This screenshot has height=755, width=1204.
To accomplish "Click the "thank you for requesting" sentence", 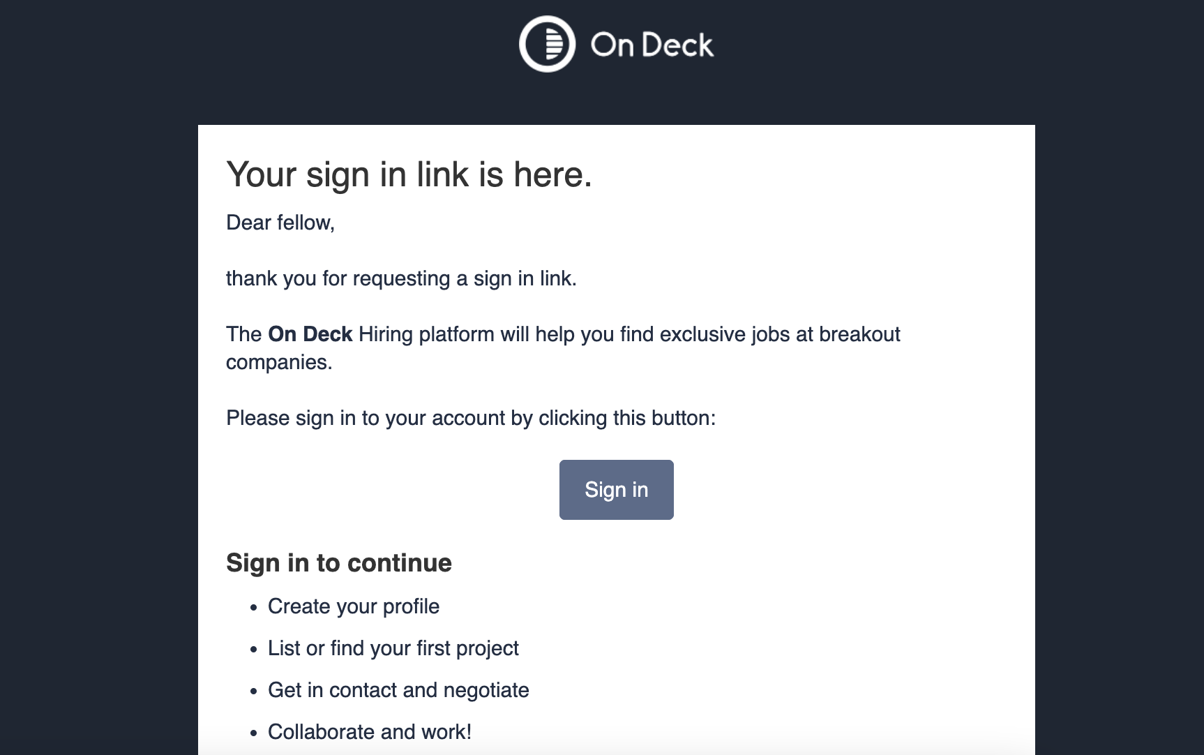I will tap(401, 278).
